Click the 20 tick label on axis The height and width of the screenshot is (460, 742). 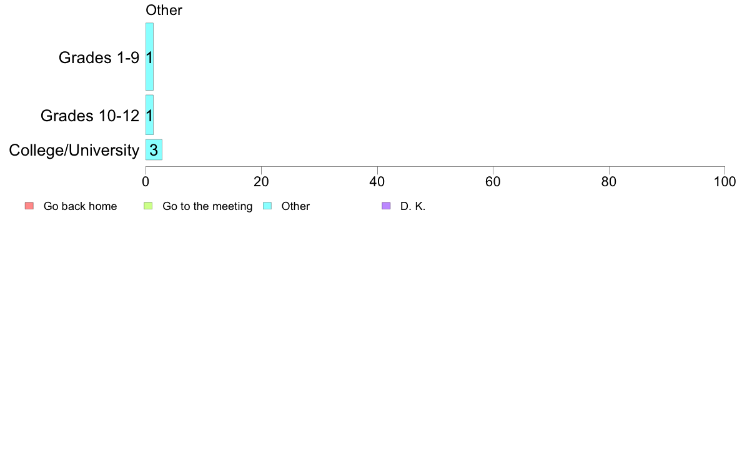(x=261, y=181)
